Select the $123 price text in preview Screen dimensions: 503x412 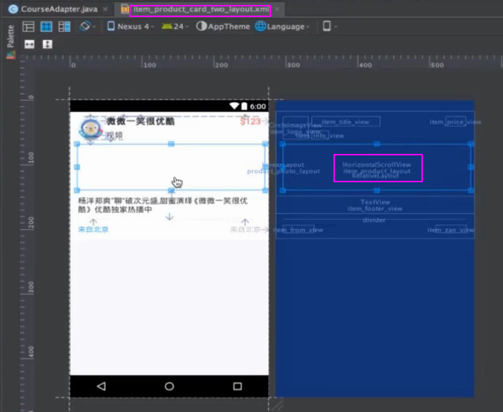(250, 122)
